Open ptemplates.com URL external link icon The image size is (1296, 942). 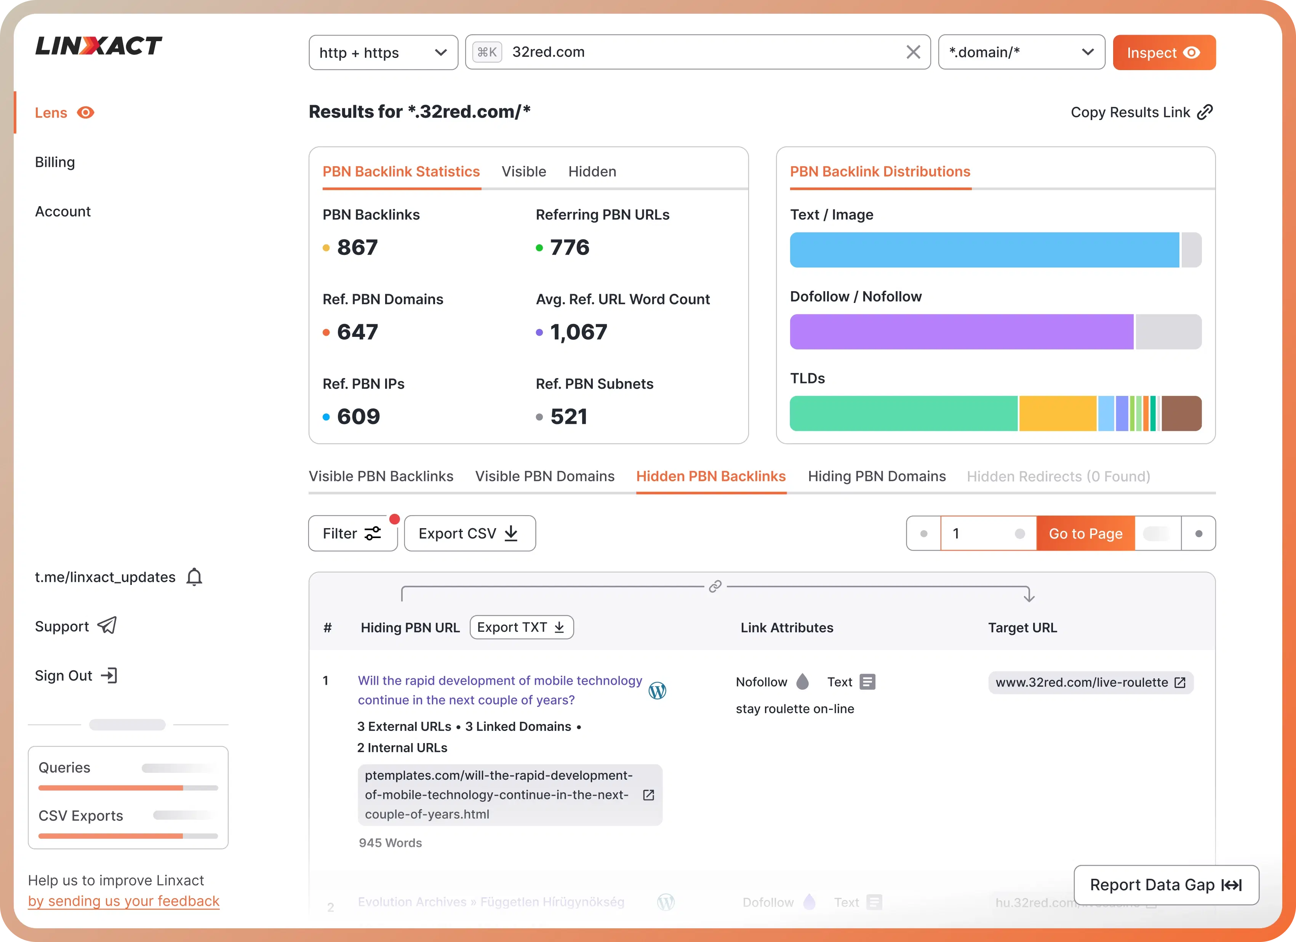tap(648, 795)
